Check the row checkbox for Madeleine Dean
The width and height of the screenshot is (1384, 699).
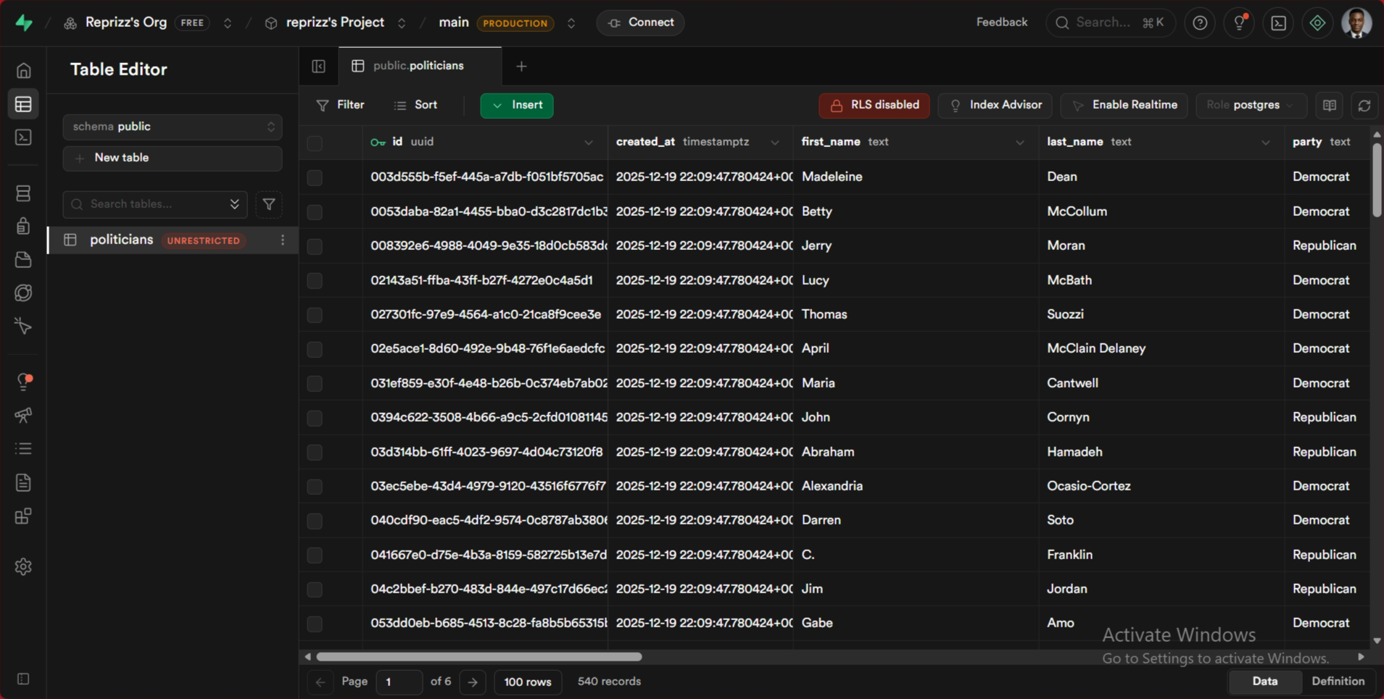314,177
